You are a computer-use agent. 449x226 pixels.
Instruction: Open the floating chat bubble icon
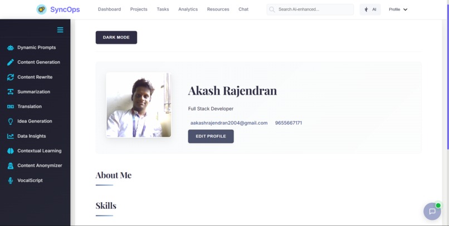tap(432, 212)
